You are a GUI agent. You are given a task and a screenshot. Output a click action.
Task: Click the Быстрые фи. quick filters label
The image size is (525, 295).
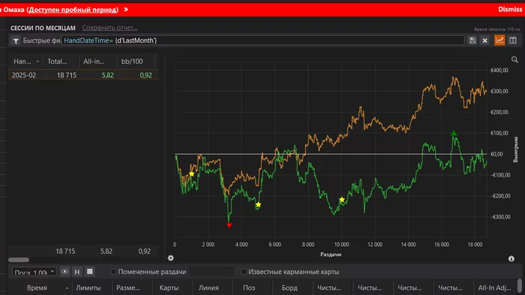tap(42, 41)
